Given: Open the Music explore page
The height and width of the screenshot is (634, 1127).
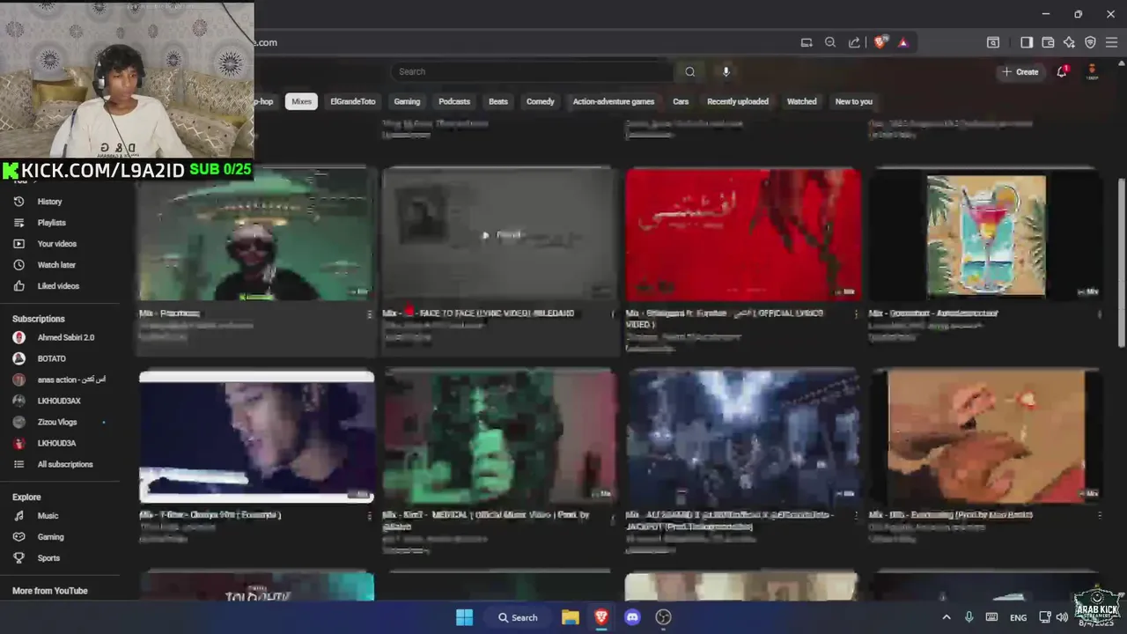Looking at the screenshot, I should click(48, 516).
